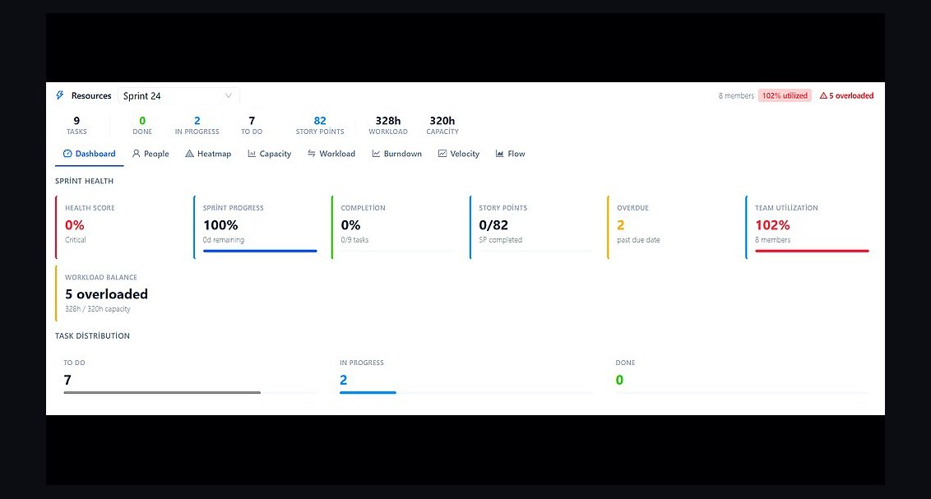
Task: Click the 320h capacity stat
Action: [x=442, y=125]
